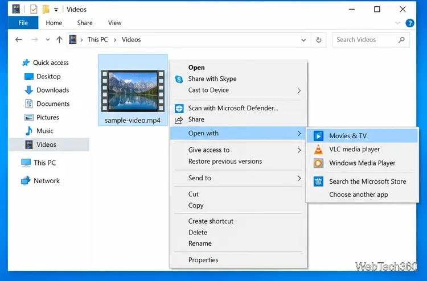Click the Microsoft Store bag icon
The image size is (427, 281).
318,181
